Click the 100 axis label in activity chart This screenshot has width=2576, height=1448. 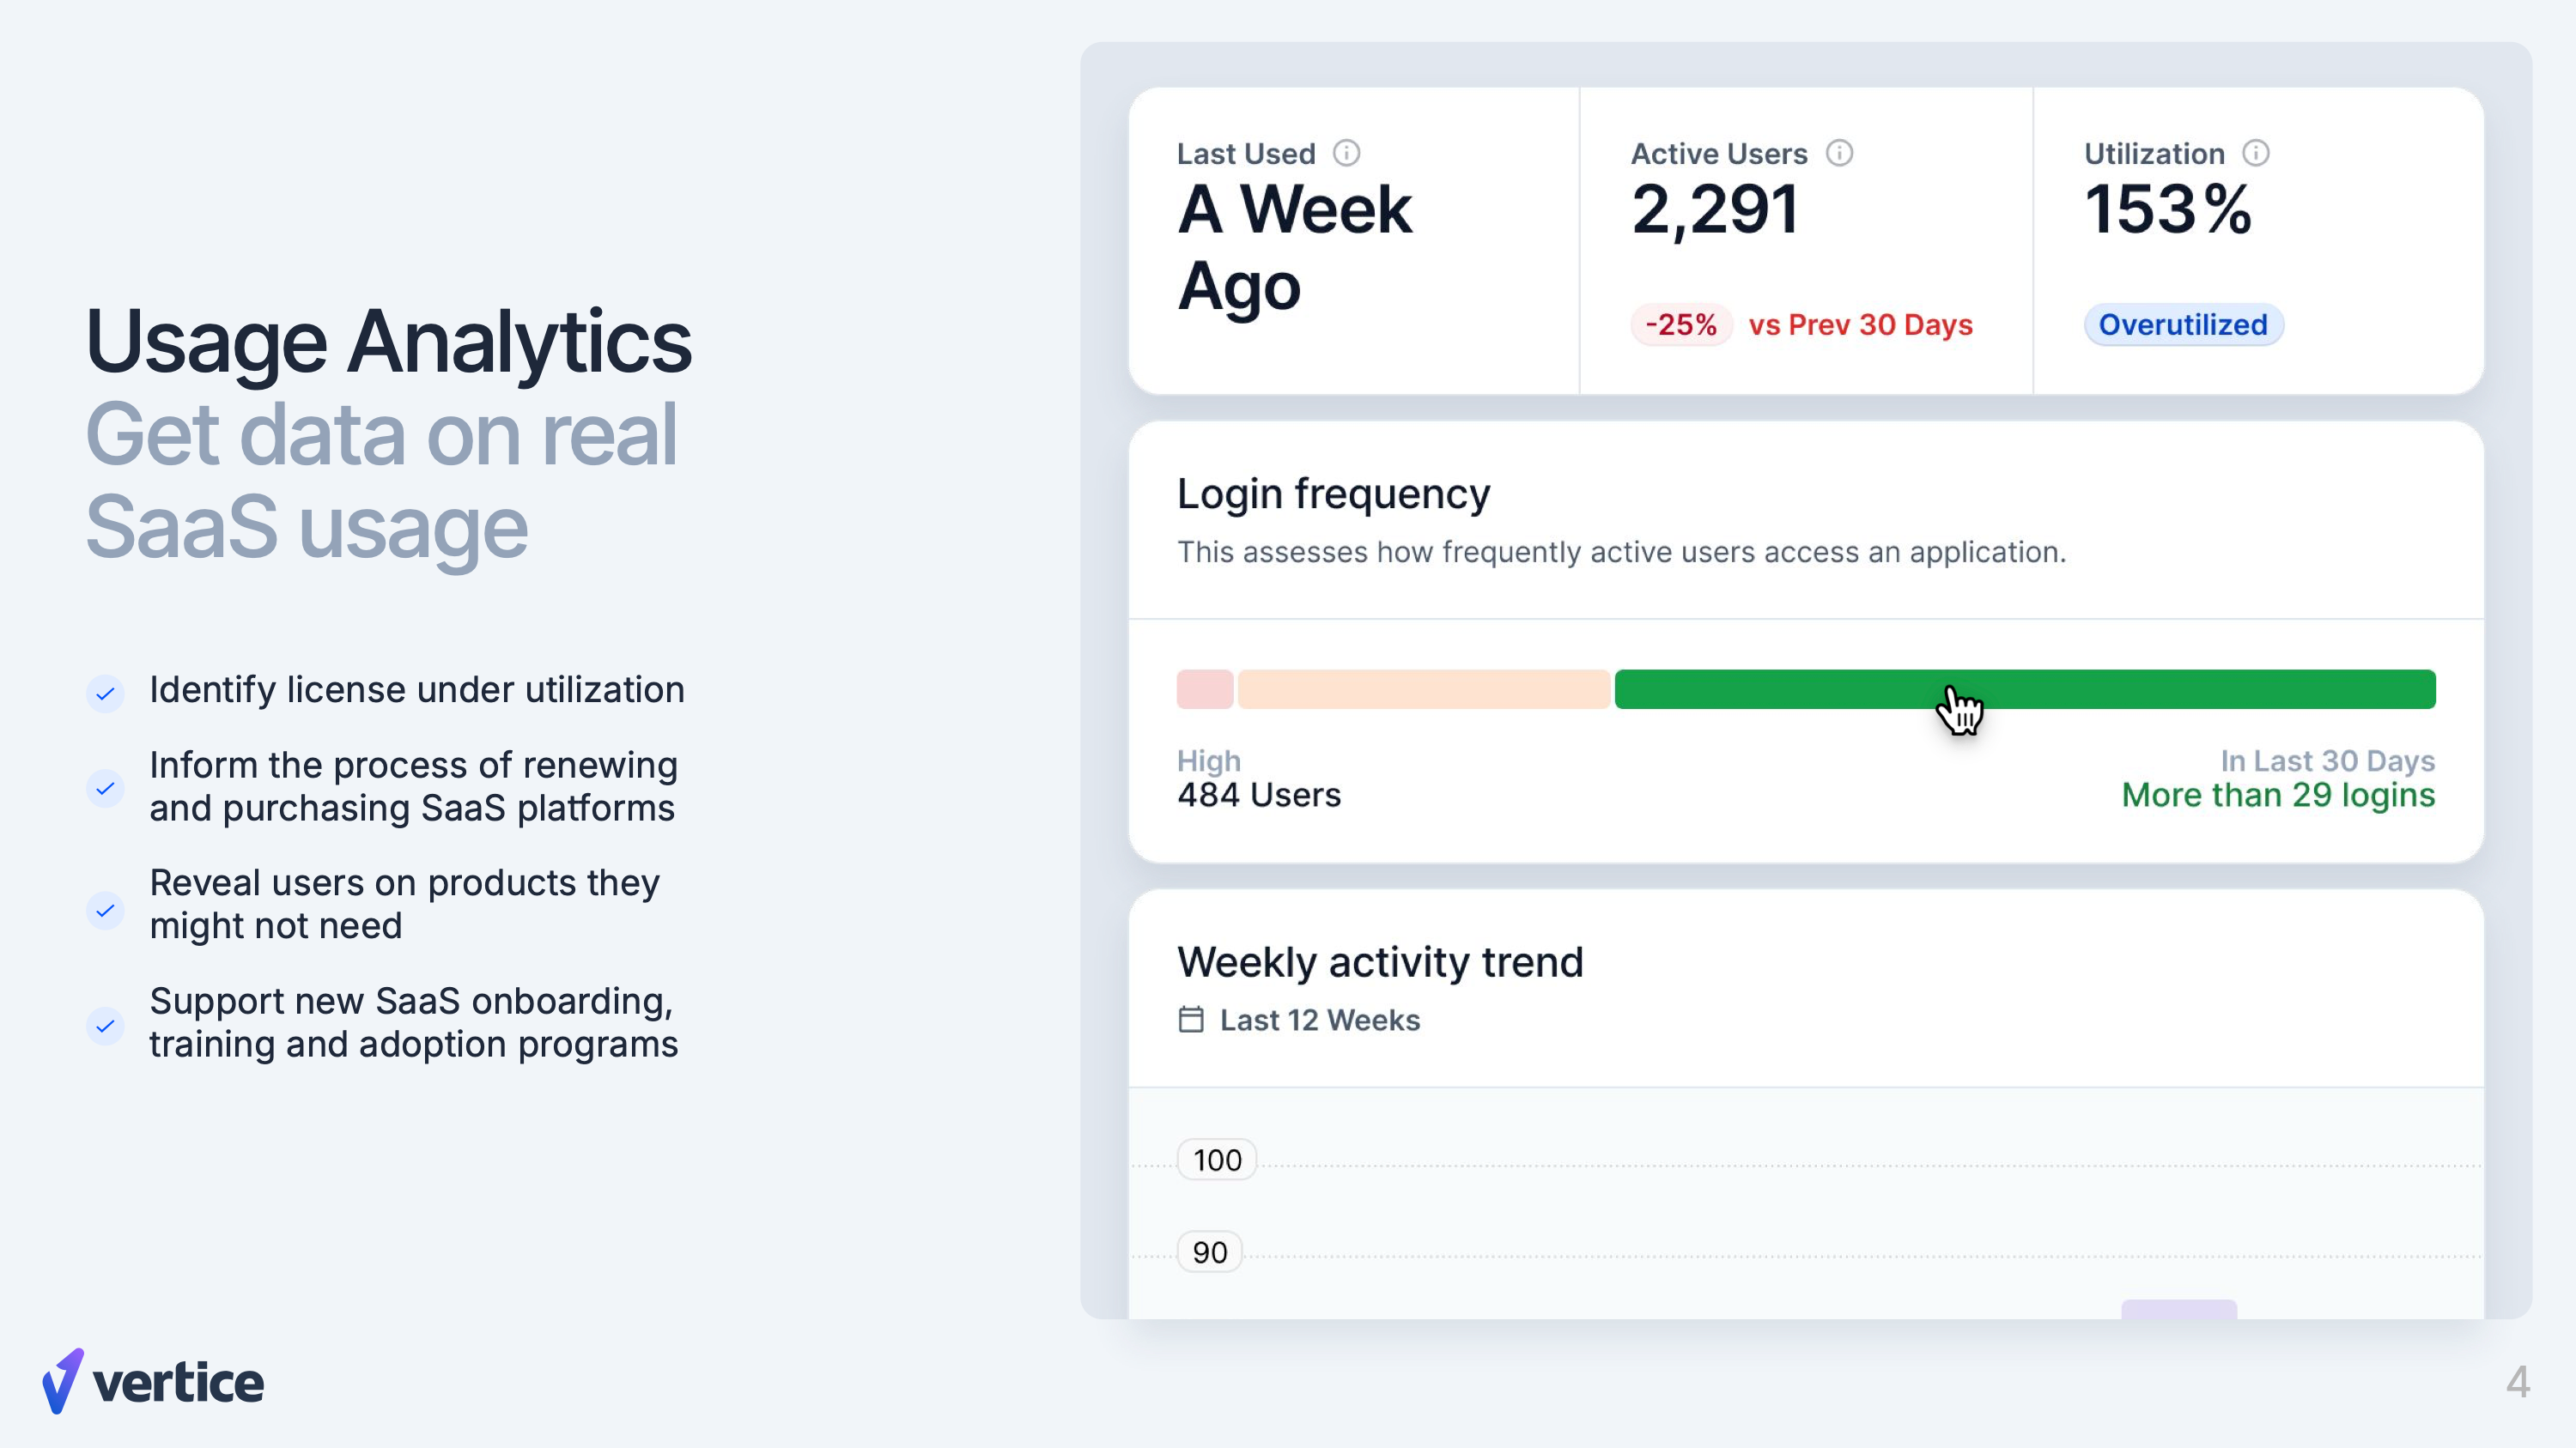pyautogui.click(x=1217, y=1160)
